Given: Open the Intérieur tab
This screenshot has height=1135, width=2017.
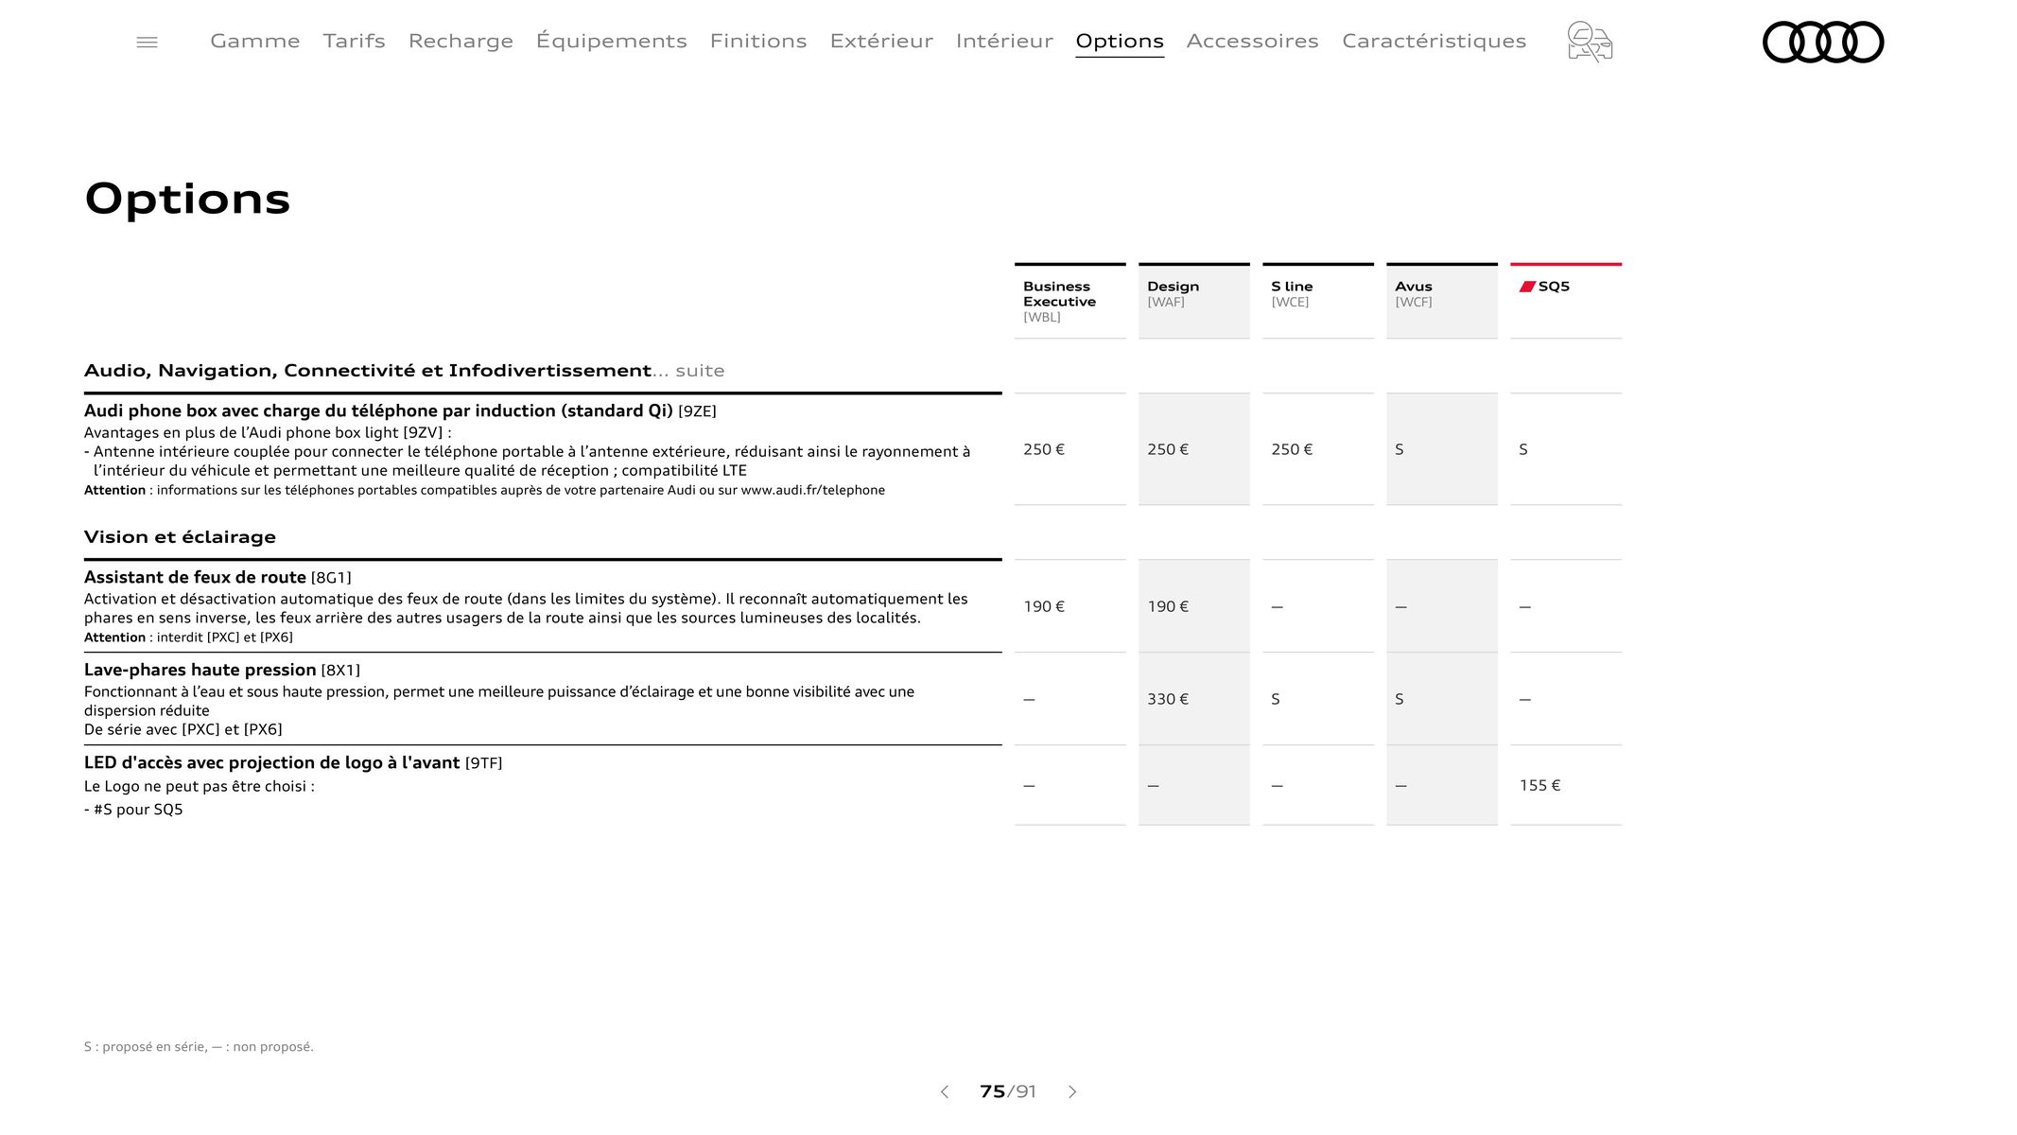Looking at the screenshot, I should (x=1004, y=41).
